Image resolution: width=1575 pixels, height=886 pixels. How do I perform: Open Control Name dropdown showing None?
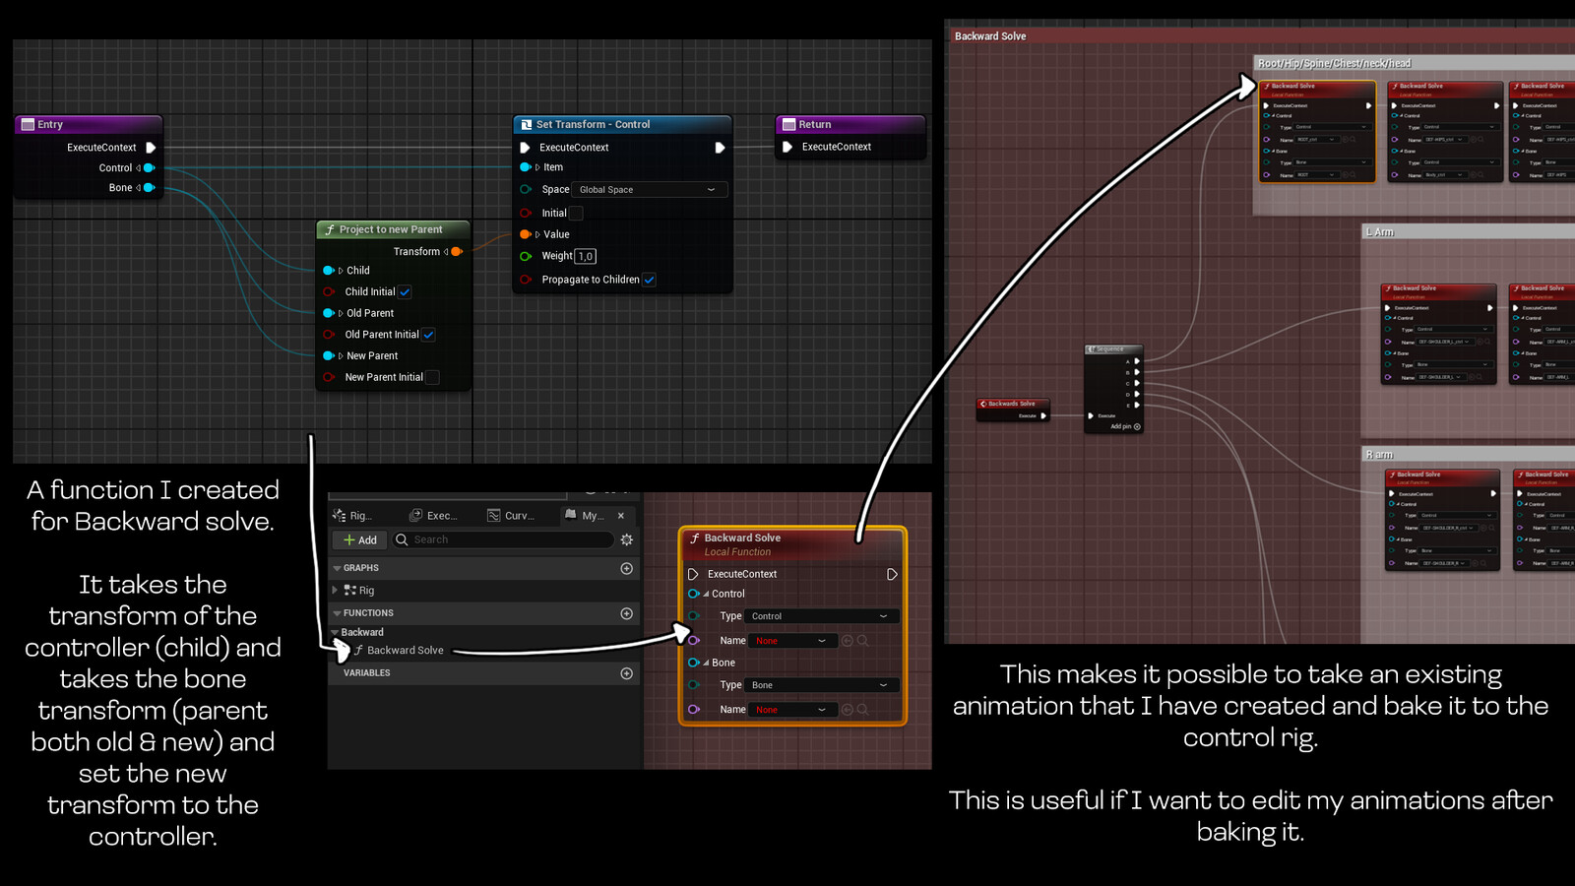pos(793,641)
